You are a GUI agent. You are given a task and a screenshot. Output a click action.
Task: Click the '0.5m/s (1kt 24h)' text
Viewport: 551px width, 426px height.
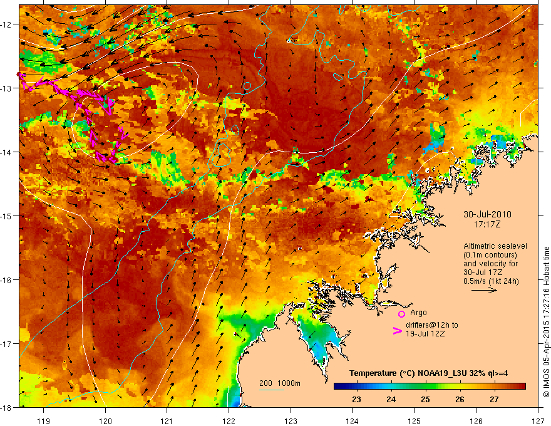coord(491,281)
